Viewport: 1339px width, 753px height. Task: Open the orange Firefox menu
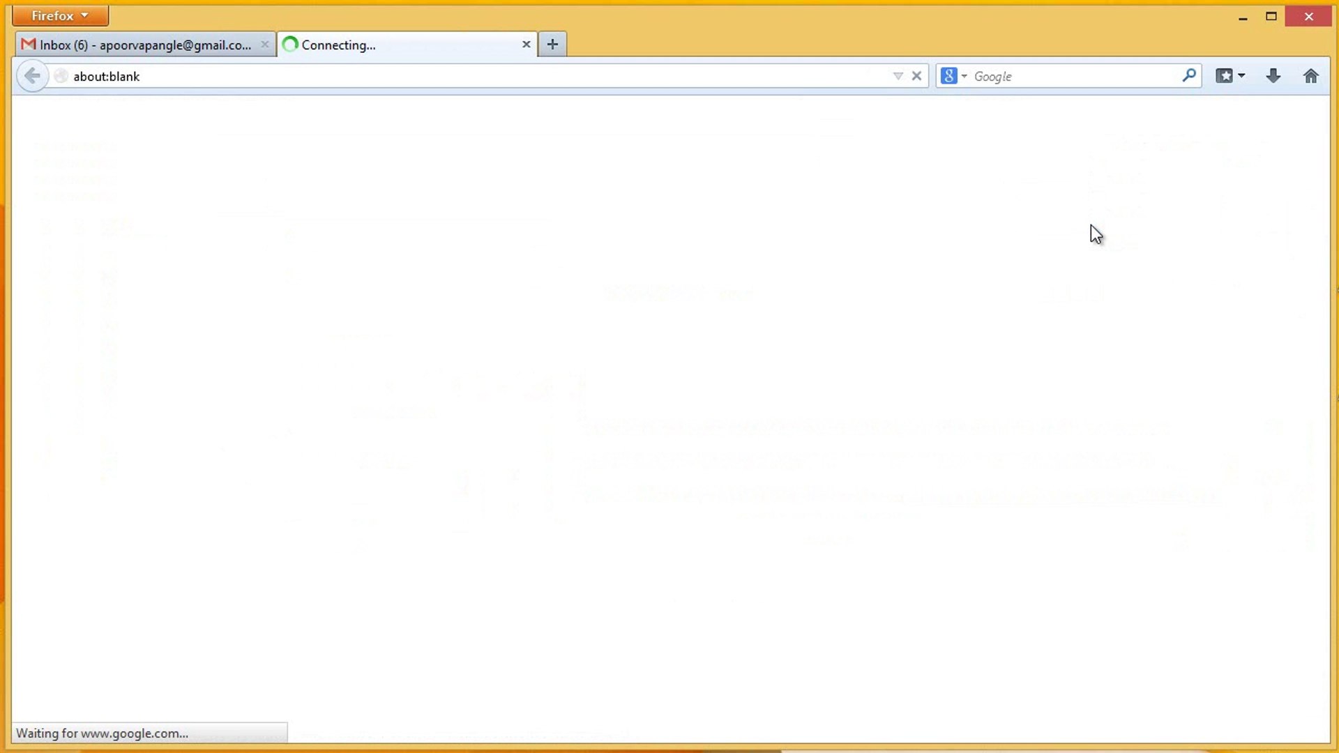59,15
